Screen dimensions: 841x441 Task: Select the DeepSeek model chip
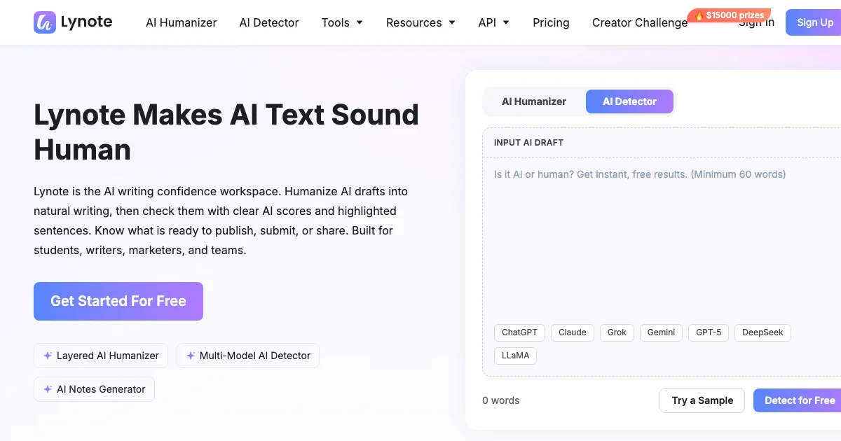point(763,332)
